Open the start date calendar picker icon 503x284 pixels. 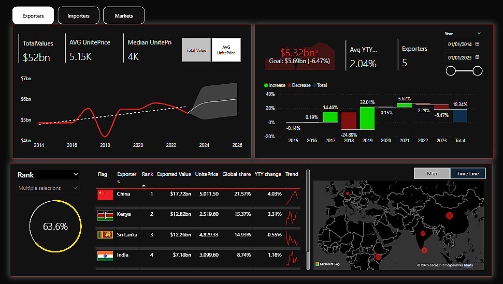point(477,44)
